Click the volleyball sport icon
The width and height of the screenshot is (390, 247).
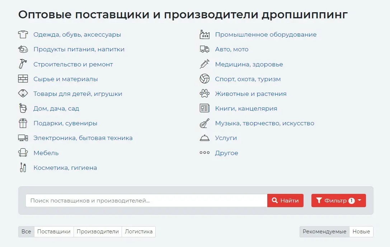(x=205, y=79)
